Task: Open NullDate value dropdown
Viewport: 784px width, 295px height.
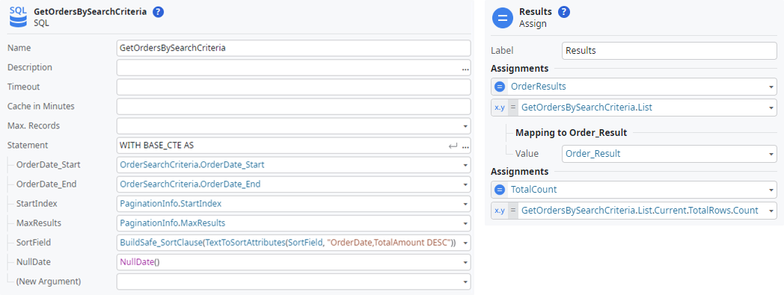Action: coord(465,262)
